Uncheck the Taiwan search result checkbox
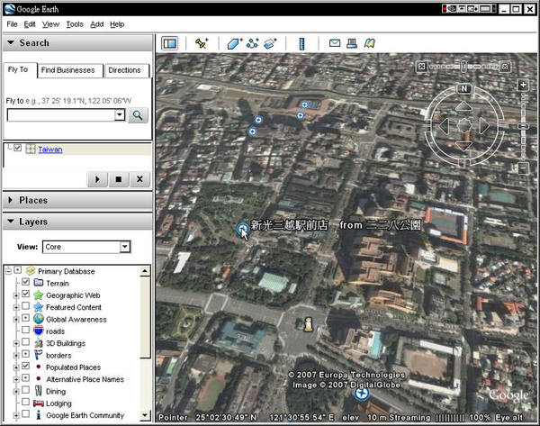 (18, 149)
